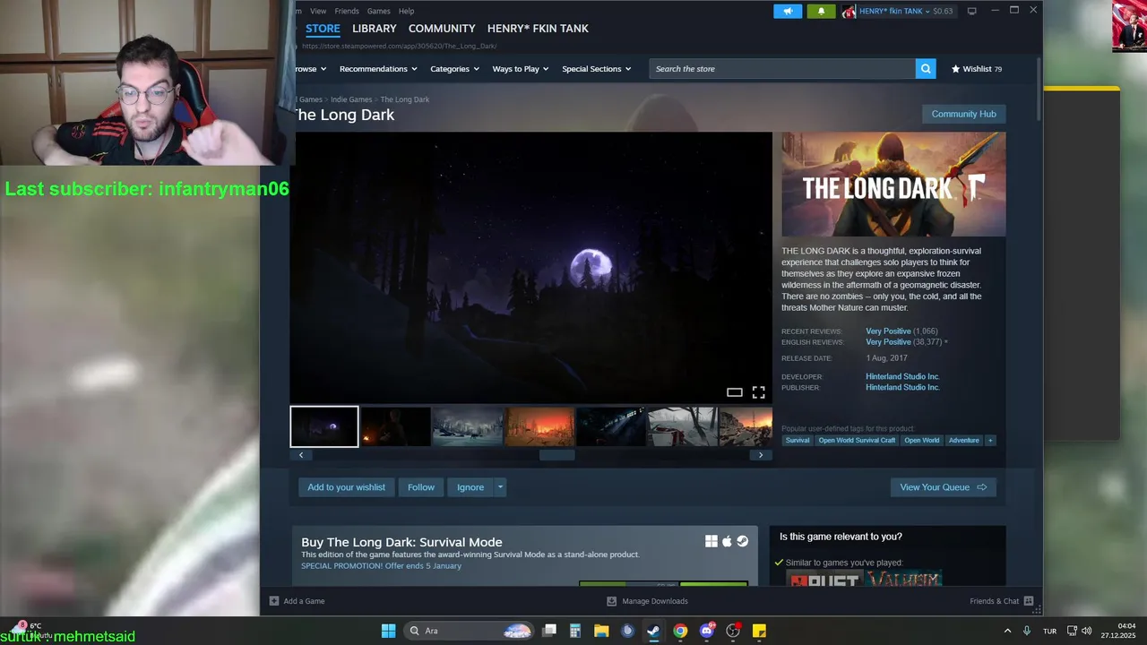Open the Friends & Chat icon
This screenshot has height=645, width=1147.
click(1029, 601)
